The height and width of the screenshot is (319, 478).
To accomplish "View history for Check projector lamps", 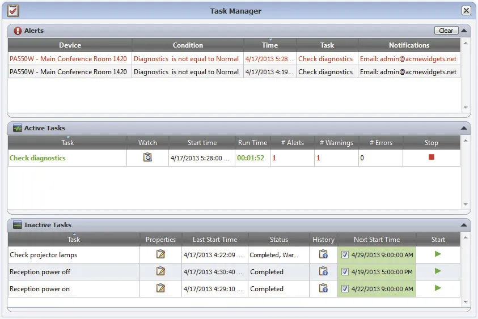I will (x=323, y=254).
